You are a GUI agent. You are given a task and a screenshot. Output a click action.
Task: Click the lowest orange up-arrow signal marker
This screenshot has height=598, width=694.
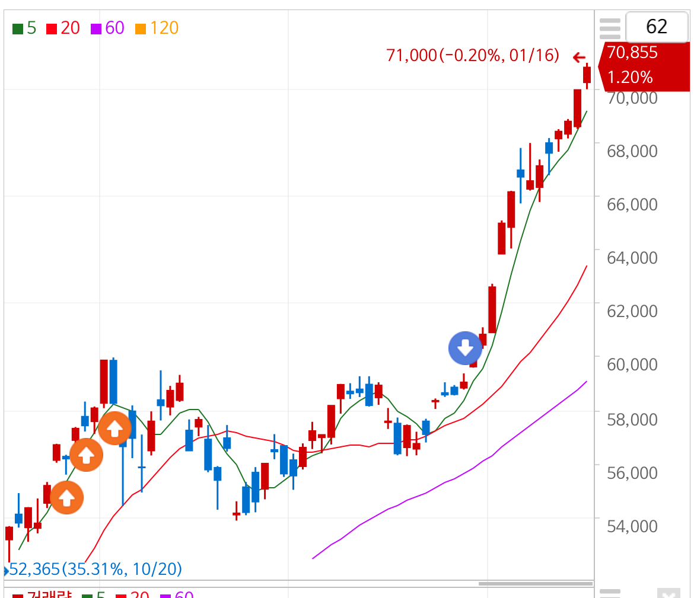(67, 498)
